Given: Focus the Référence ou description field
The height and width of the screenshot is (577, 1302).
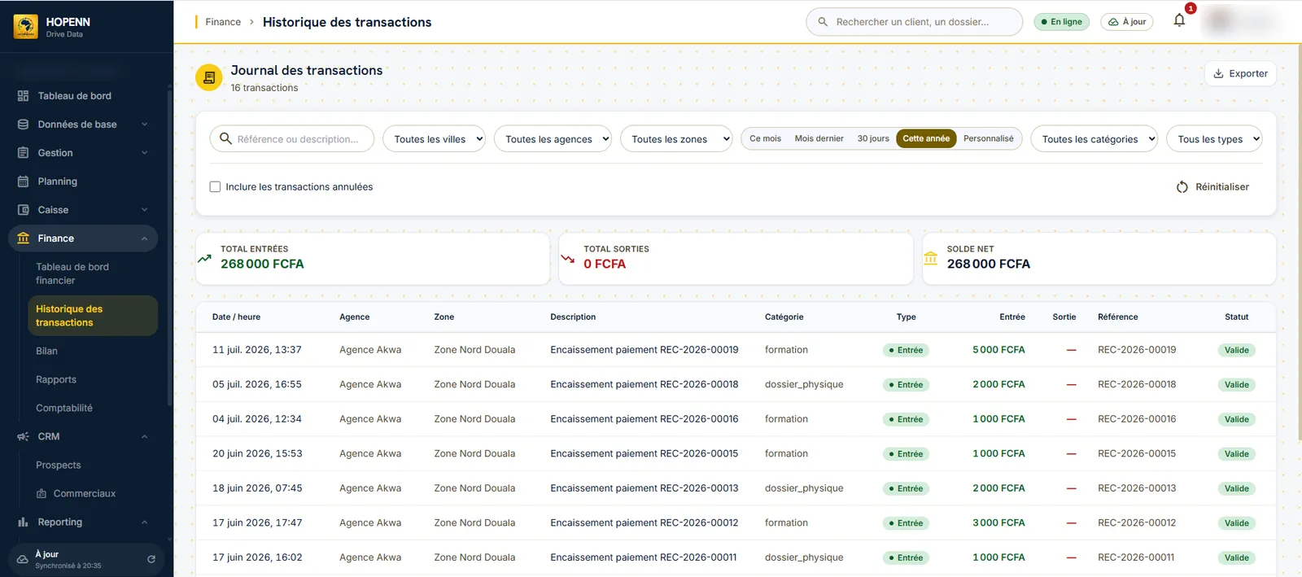Looking at the screenshot, I should [x=292, y=138].
